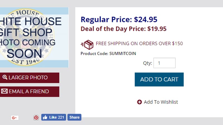
Task: Click the envelope icon beside Email a Friend
Action: [4, 91]
